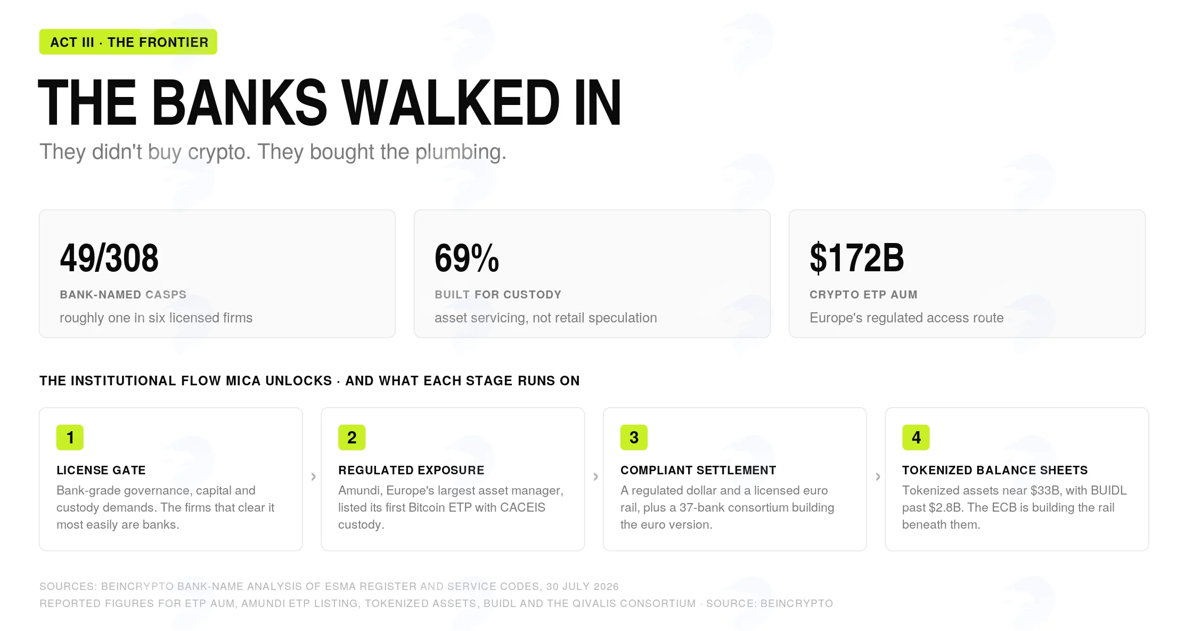Click the green step 1 number badge
This screenshot has height=631, width=1193.
[70, 438]
